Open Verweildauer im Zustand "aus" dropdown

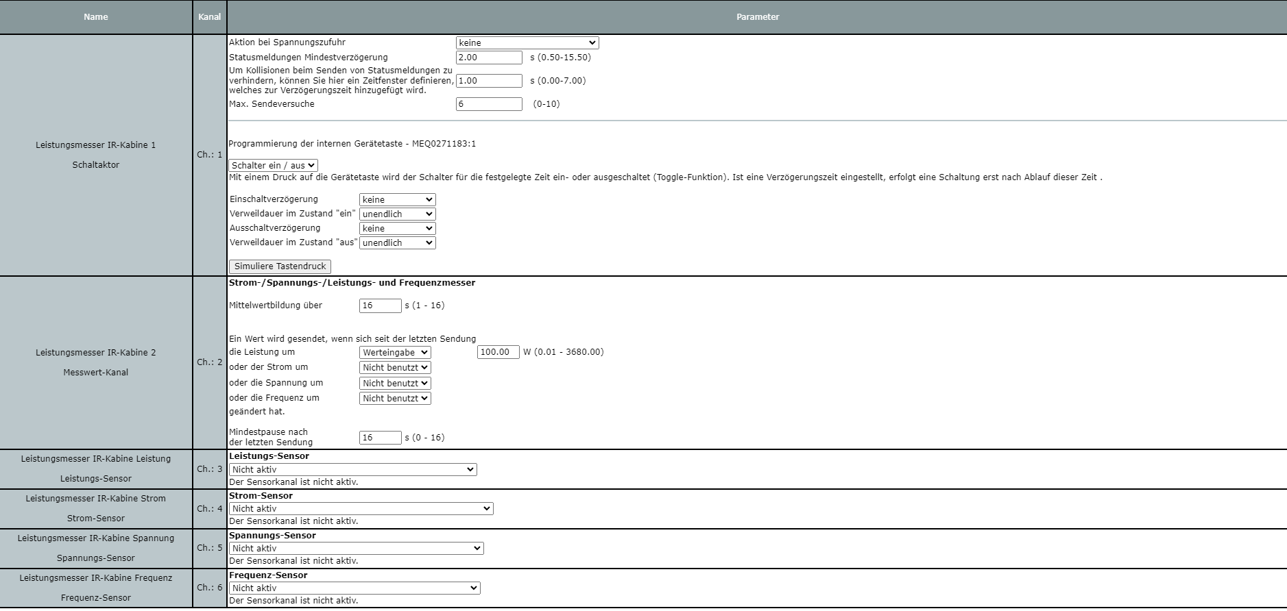[398, 243]
